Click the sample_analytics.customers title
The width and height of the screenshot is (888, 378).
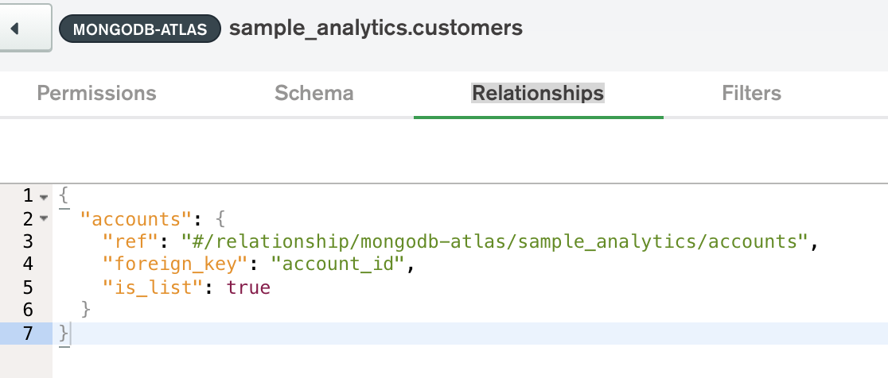pyautogui.click(x=376, y=28)
